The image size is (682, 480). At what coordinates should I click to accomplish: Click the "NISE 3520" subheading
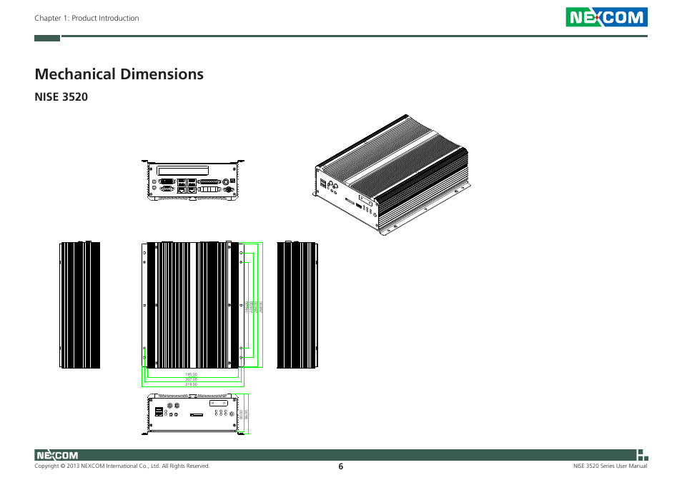(x=61, y=97)
